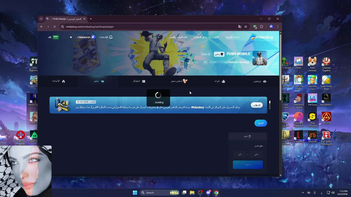
Task: Select the RISK Global Domination desktop icon
Action: pos(326,138)
